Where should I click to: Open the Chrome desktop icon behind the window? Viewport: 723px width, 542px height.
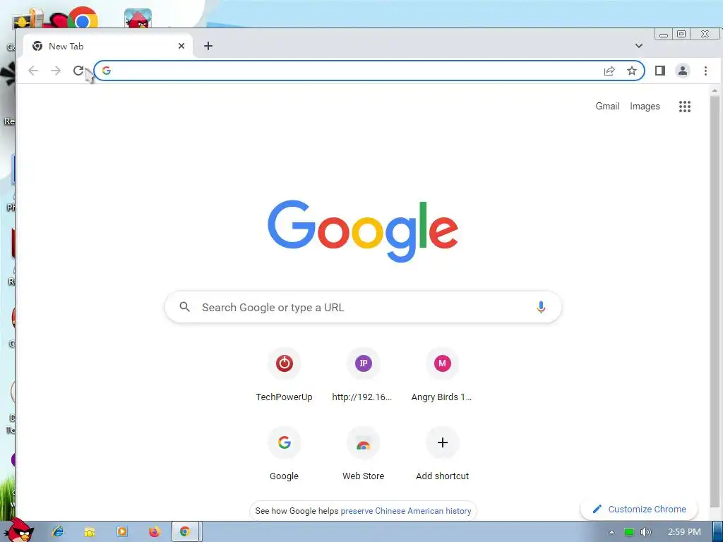(82, 18)
